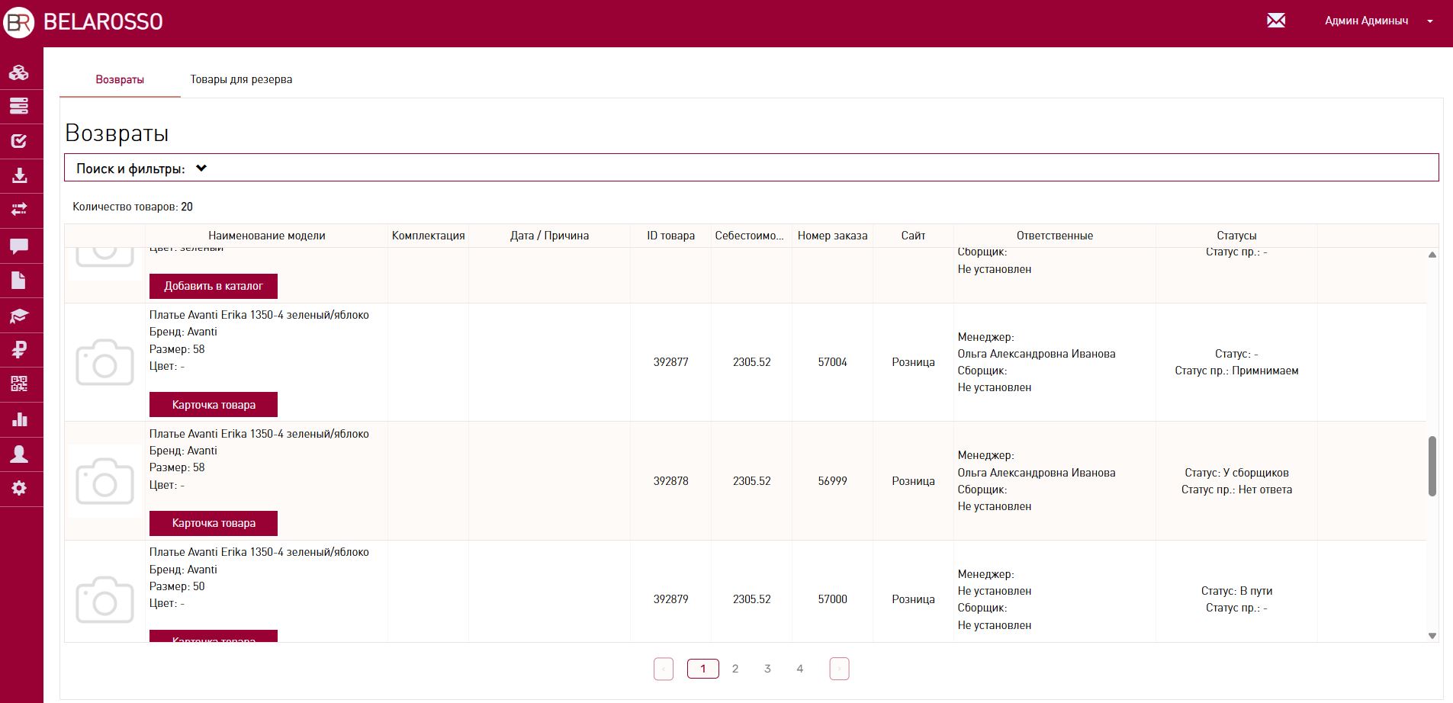Open the user profile sidebar icon
This screenshot has width=1453, height=703.
[x=19, y=454]
